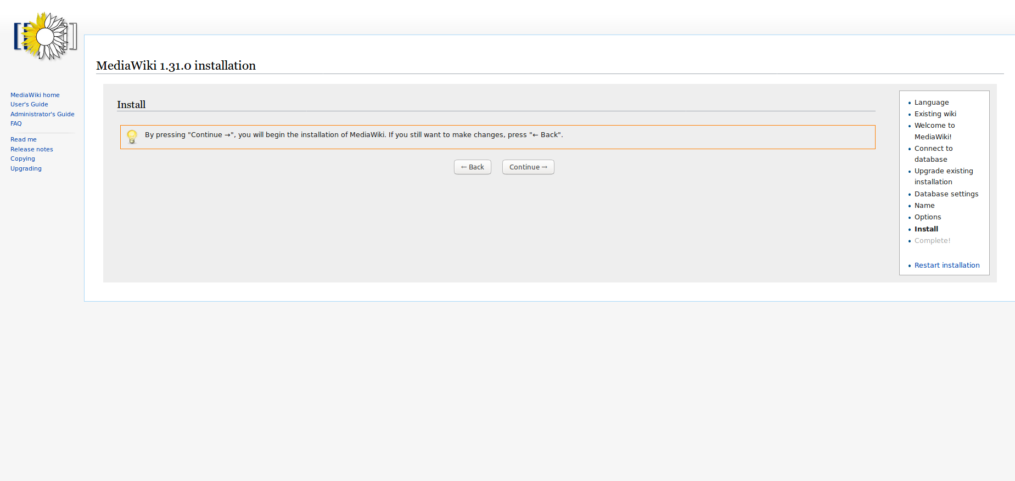Click the lightbulb hint icon
The image size is (1015, 481).
[132, 137]
